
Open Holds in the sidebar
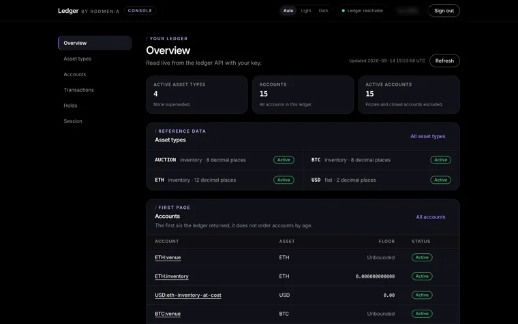point(70,106)
